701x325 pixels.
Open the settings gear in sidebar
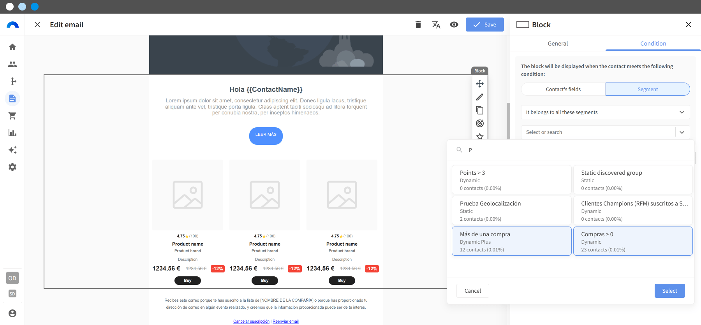coord(12,167)
